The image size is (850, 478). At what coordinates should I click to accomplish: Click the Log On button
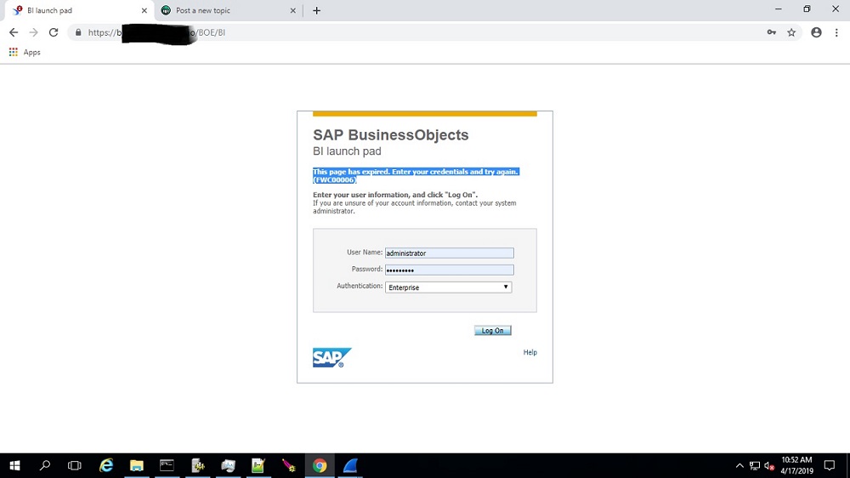pos(492,330)
